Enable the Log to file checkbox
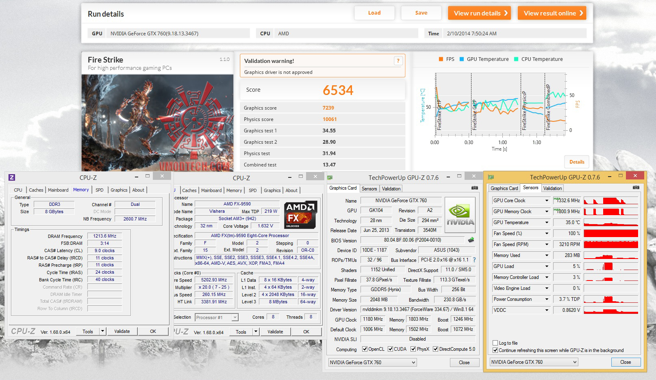The height and width of the screenshot is (380, 656). click(x=495, y=343)
